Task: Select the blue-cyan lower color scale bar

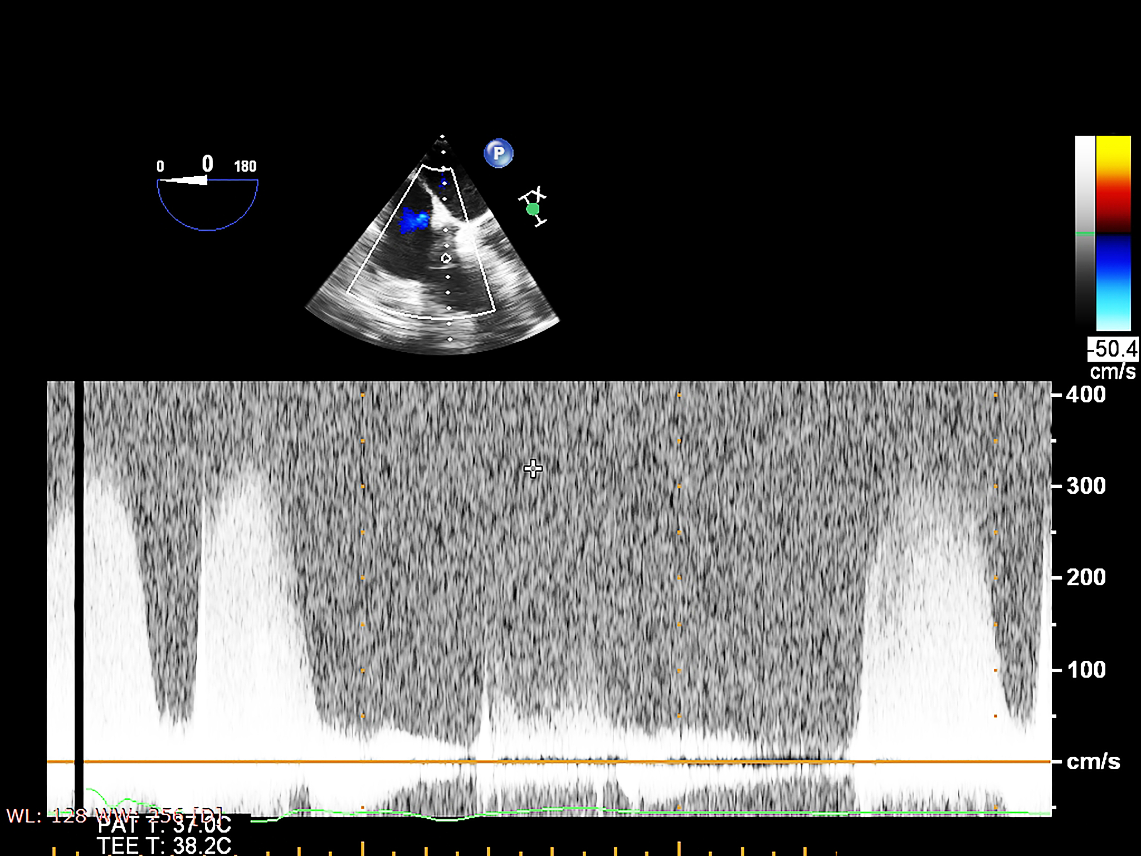Action: click(1113, 281)
